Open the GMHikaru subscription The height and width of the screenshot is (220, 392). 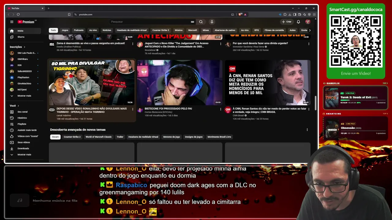tap(24, 59)
